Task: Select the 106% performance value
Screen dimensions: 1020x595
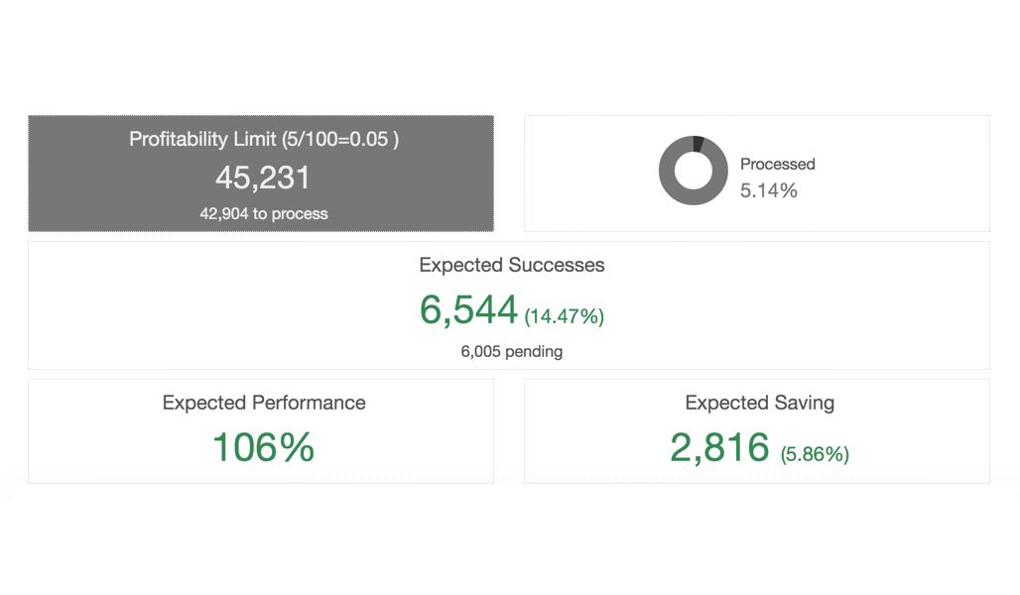Action: (x=263, y=447)
